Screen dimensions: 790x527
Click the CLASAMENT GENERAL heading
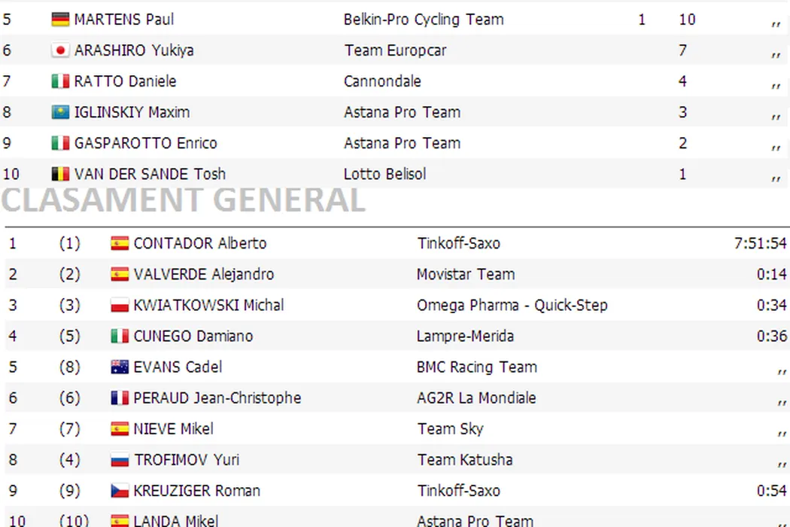(x=184, y=200)
